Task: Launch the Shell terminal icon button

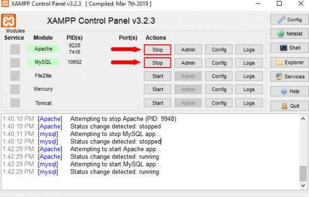Action: (289, 48)
